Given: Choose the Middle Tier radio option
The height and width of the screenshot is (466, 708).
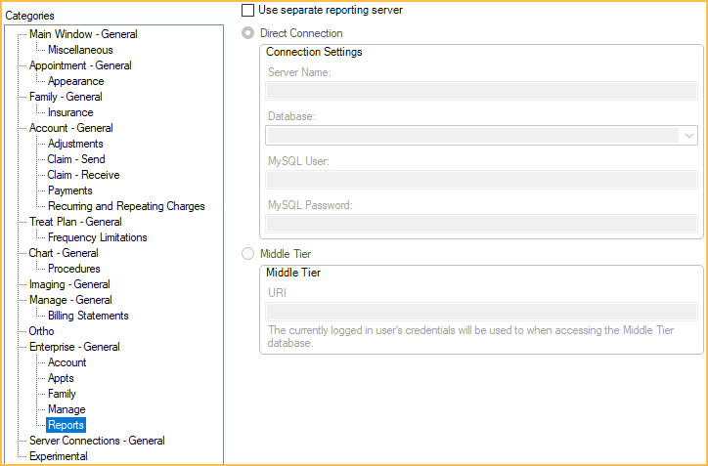Looking at the screenshot, I should [x=247, y=254].
